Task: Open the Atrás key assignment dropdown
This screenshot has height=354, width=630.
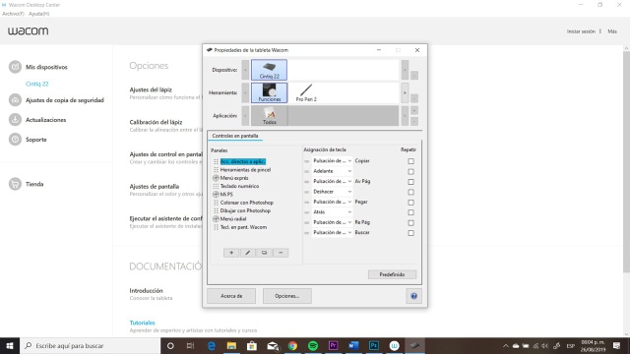Action: [333, 212]
